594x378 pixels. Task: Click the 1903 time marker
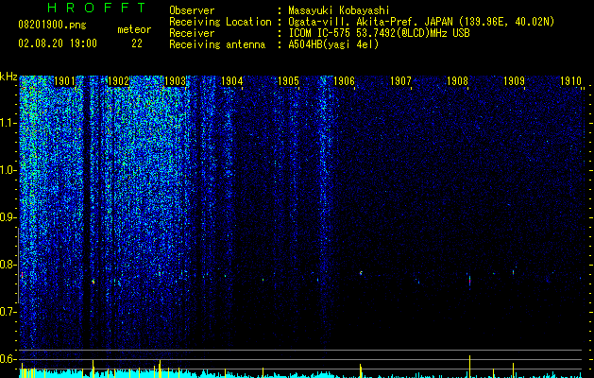pyautogui.click(x=176, y=80)
